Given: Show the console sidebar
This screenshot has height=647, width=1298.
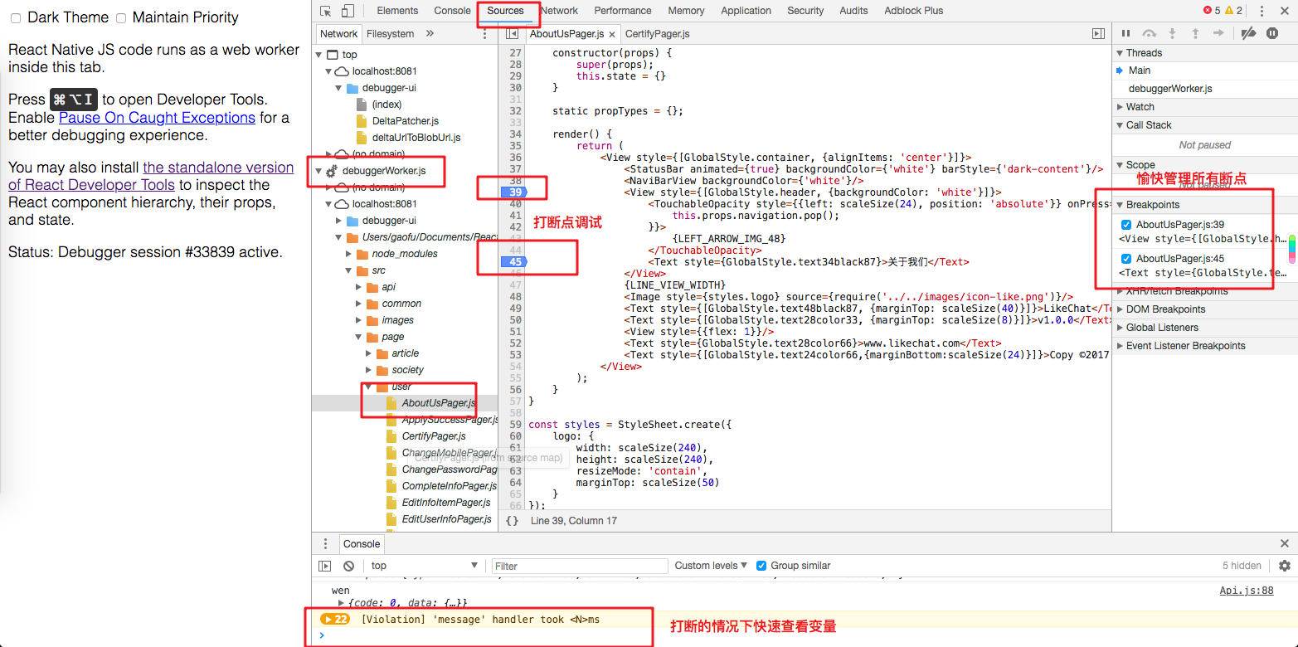Looking at the screenshot, I should point(325,566).
